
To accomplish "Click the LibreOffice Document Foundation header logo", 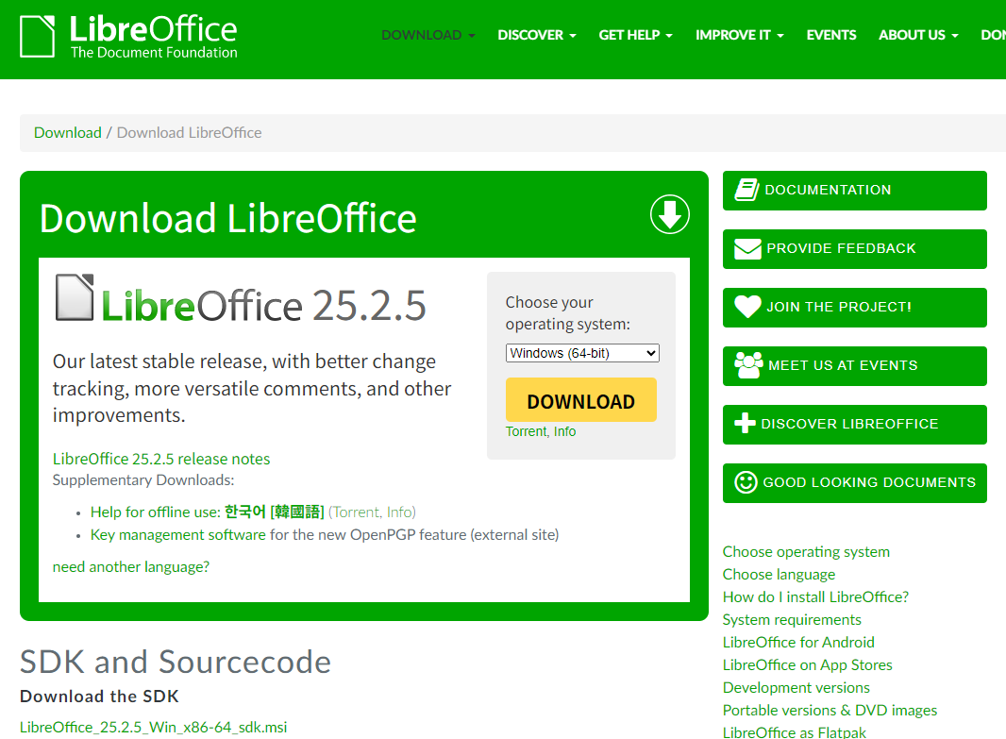I will click(128, 37).
